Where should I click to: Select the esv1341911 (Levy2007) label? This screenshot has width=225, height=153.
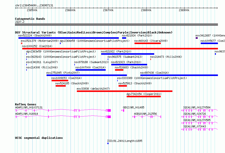tap(42, 62)
